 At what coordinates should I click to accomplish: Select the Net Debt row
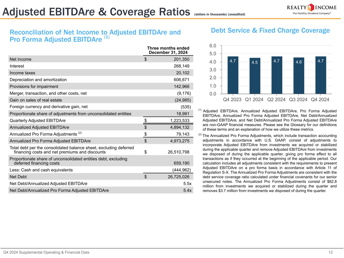coord(101,177)
